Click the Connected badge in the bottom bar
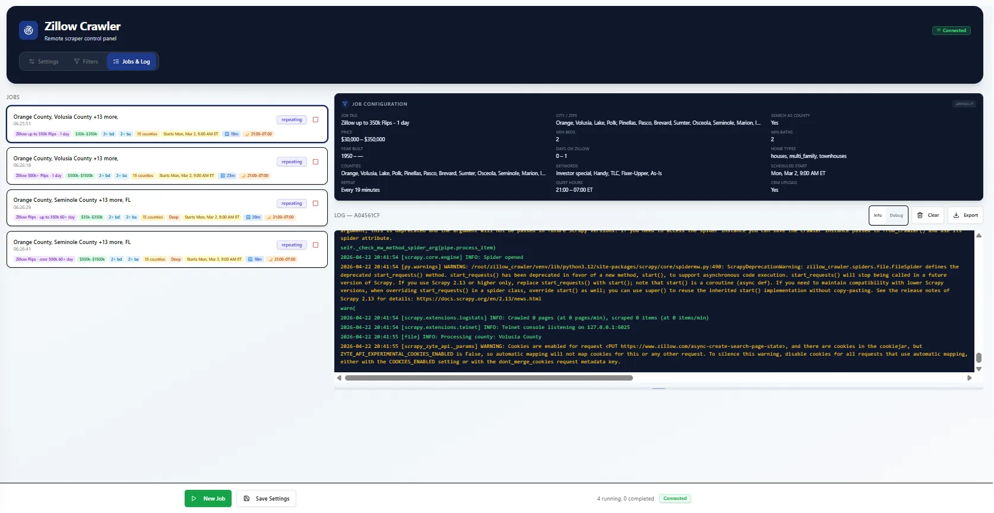 click(x=675, y=499)
